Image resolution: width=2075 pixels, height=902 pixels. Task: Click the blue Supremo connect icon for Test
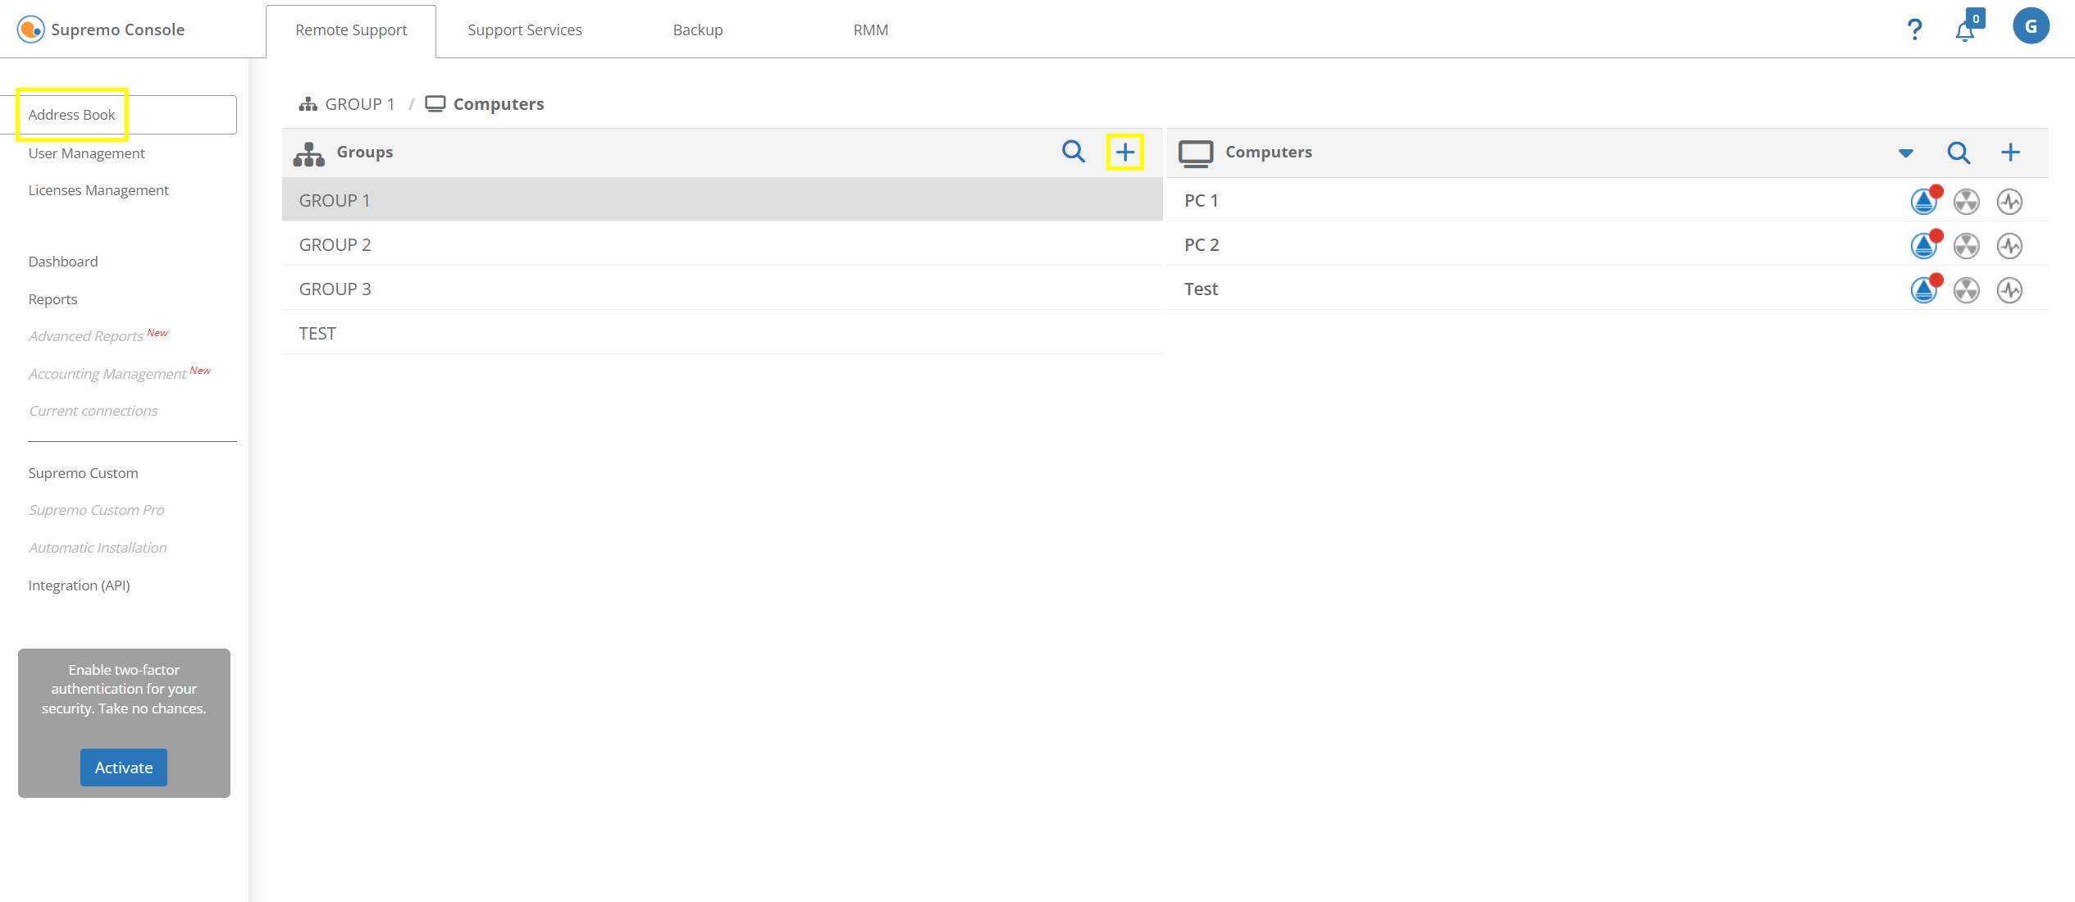pyautogui.click(x=1925, y=289)
